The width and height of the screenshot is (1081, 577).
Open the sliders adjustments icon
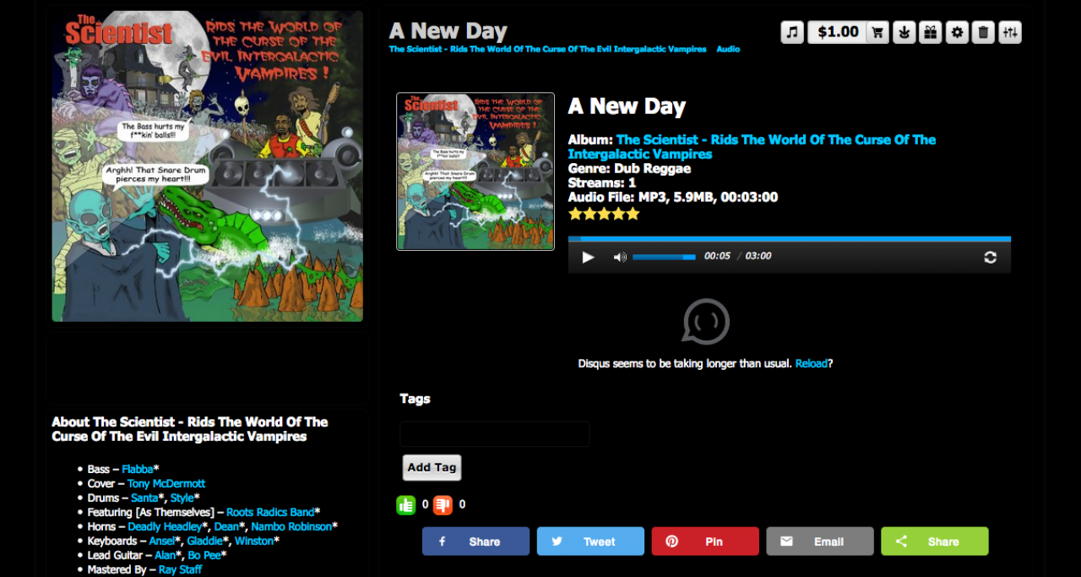point(1010,32)
